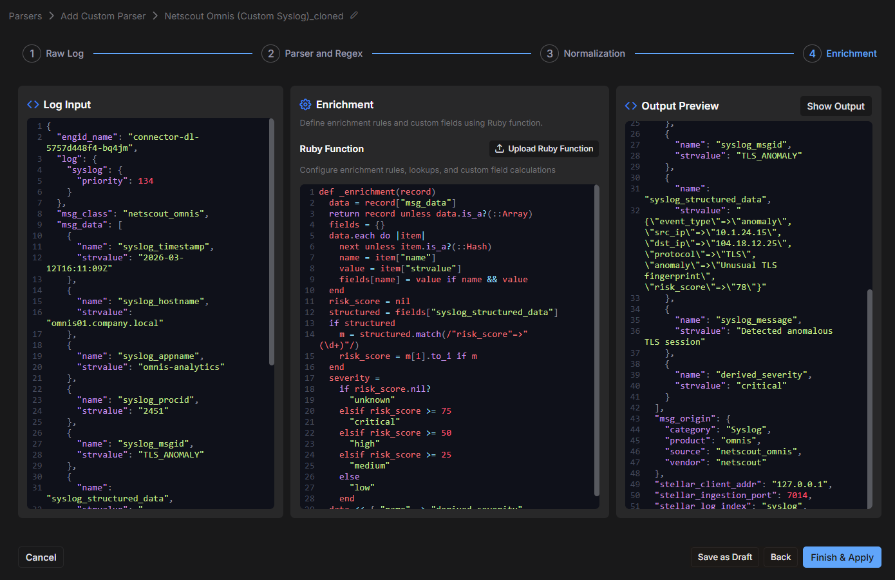Click Upload Ruby Function button
895x580 pixels.
click(544, 149)
